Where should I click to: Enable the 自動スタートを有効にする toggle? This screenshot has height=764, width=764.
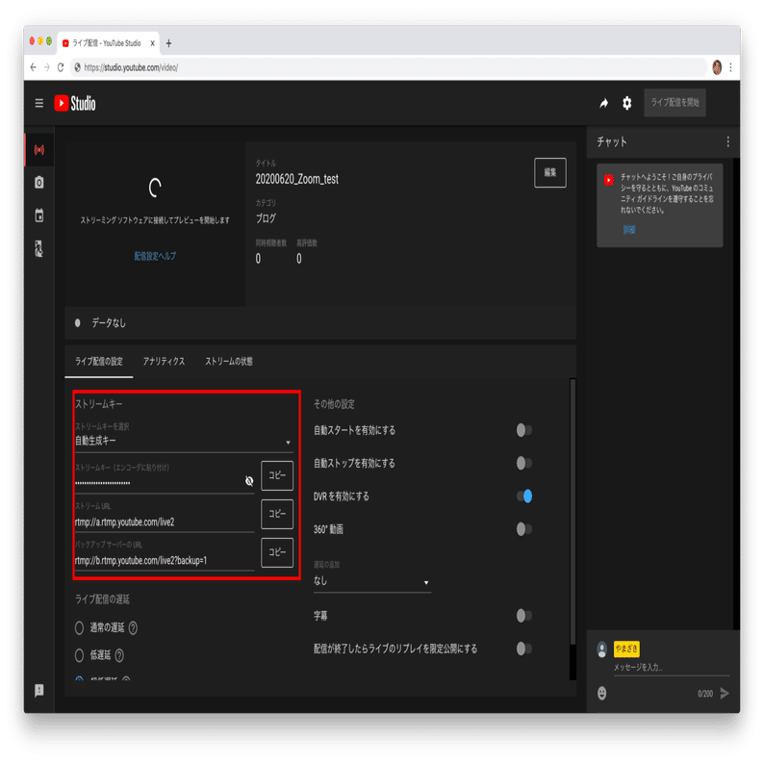(524, 430)
